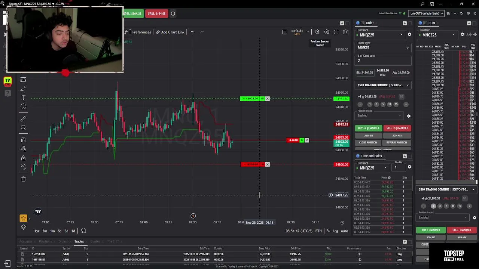
Task: Open the LAYOUT default (draft) dropdown
Action: click(427, 13)
